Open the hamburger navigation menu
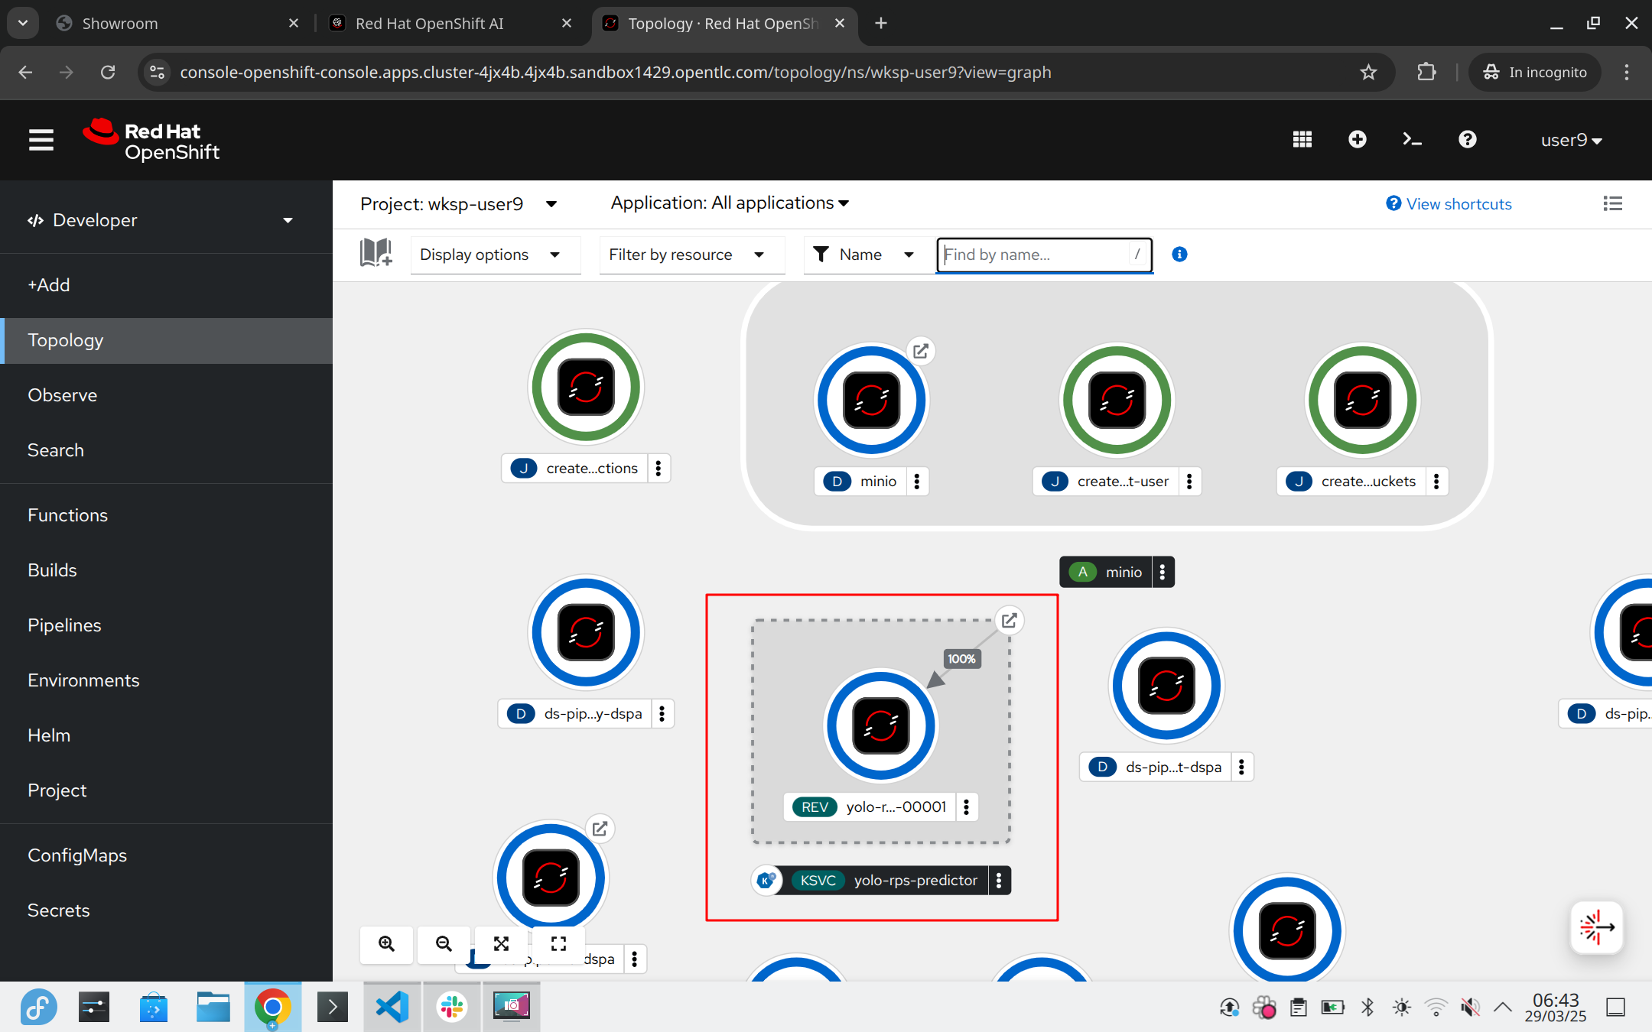Image resolution: width=1652 pixels, height=1032 pixels. (41, 140)
